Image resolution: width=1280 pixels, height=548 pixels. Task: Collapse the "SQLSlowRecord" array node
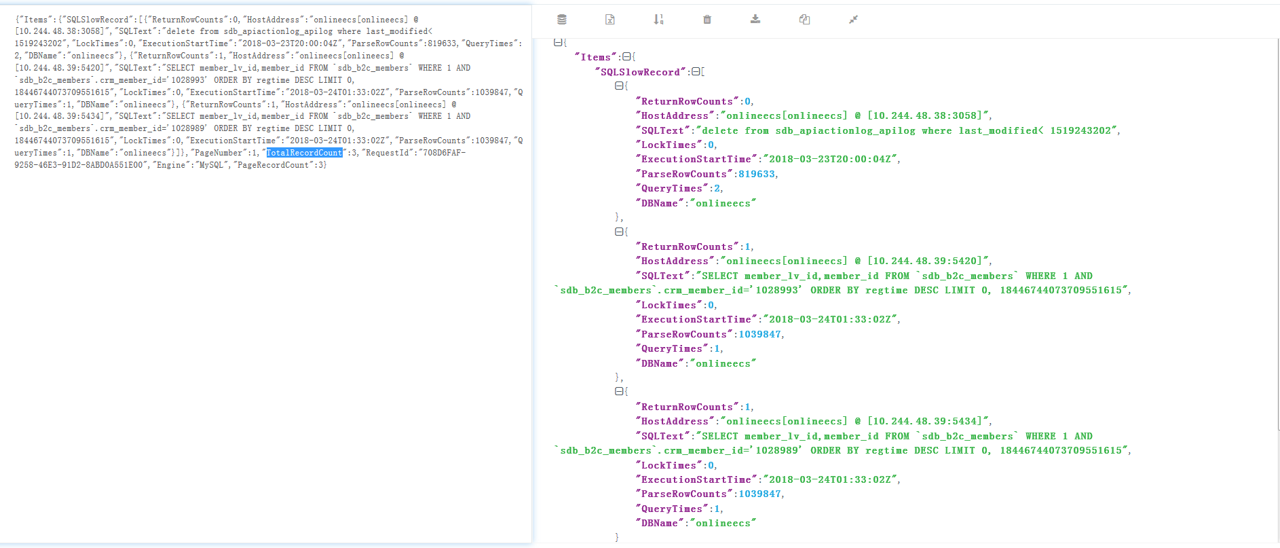point(696,71)
